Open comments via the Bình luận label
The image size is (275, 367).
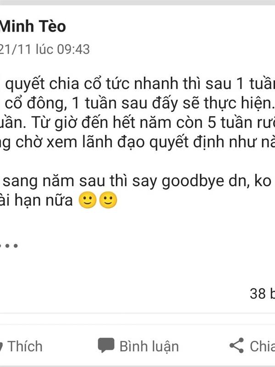[x=149, y=346]
